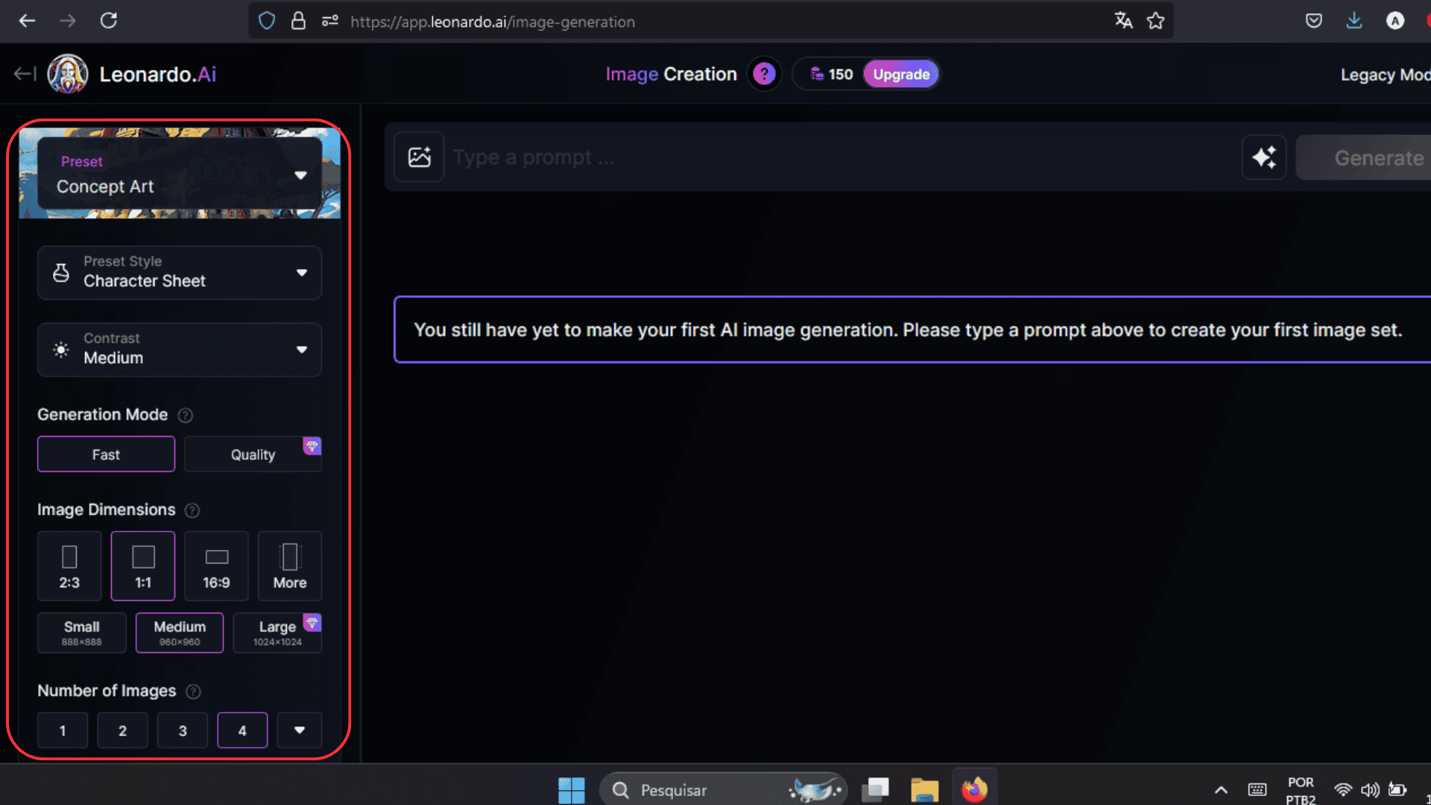Open Number of Images help tooltip icon
The width and height of the screenshot is (1431, 805).
pos(193,692)
